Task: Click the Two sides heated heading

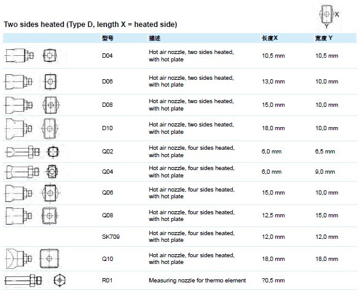Action: (x=90, y=25)
